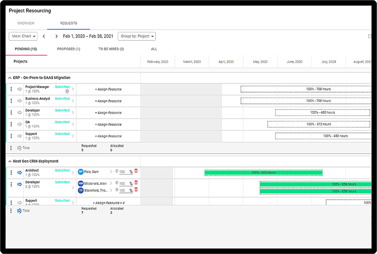The width and height of the screenshot is (377, 254).
Task: Click first Developer green 100% - 856 hours bar
Action: click(315, 184)
